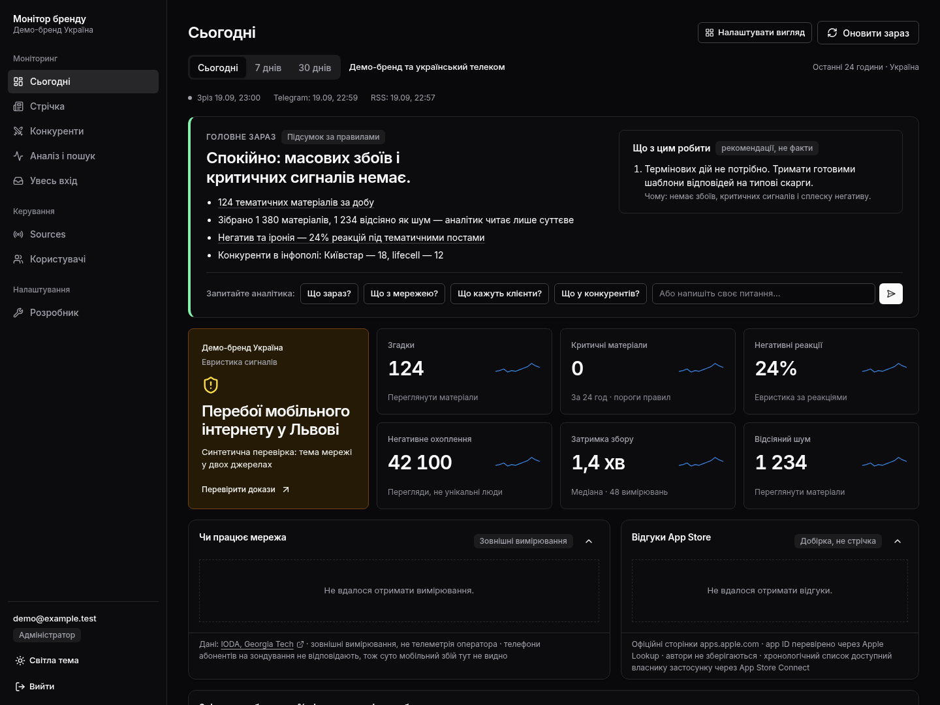Click the Негативні реакції 24% card
940x705 pixels.
pos(831,371)
